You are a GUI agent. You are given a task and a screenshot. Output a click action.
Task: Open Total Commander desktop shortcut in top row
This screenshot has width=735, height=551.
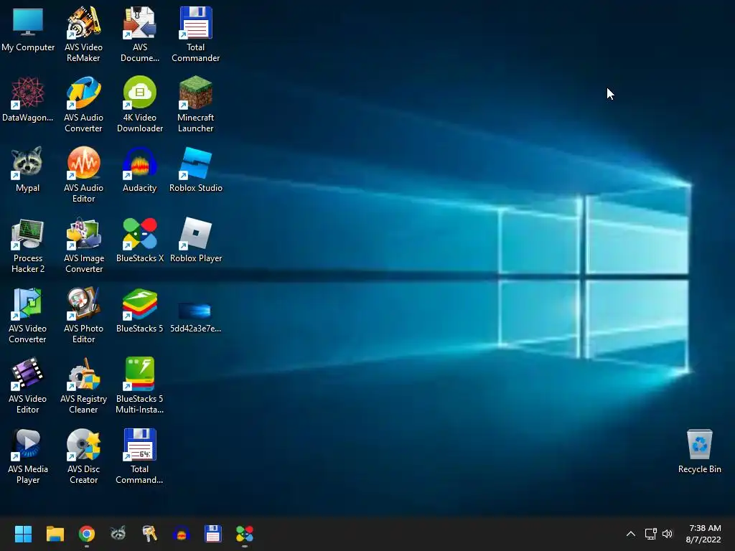click(195, 34)
